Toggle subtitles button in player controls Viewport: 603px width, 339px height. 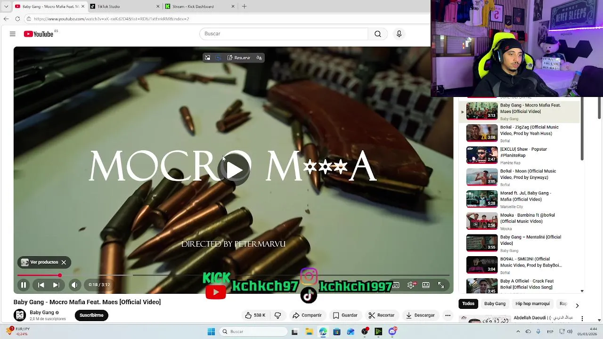(x=396, y=285)
